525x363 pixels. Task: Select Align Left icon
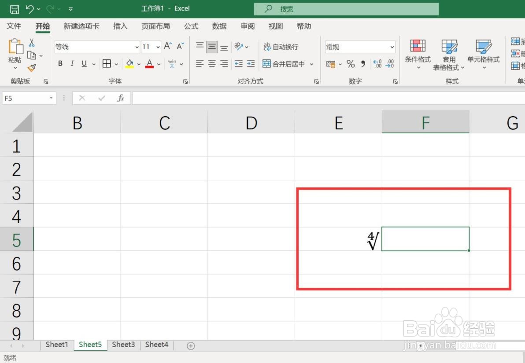point(200,63)
